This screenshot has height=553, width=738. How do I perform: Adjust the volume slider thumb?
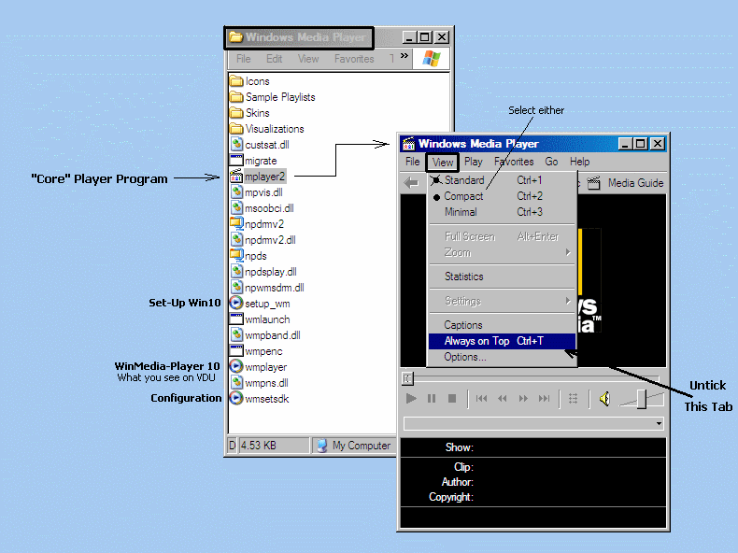coord(642,399)
